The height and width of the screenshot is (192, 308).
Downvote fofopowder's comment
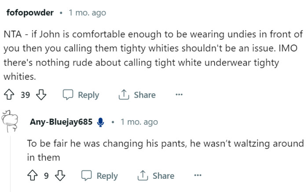[40, 95]
